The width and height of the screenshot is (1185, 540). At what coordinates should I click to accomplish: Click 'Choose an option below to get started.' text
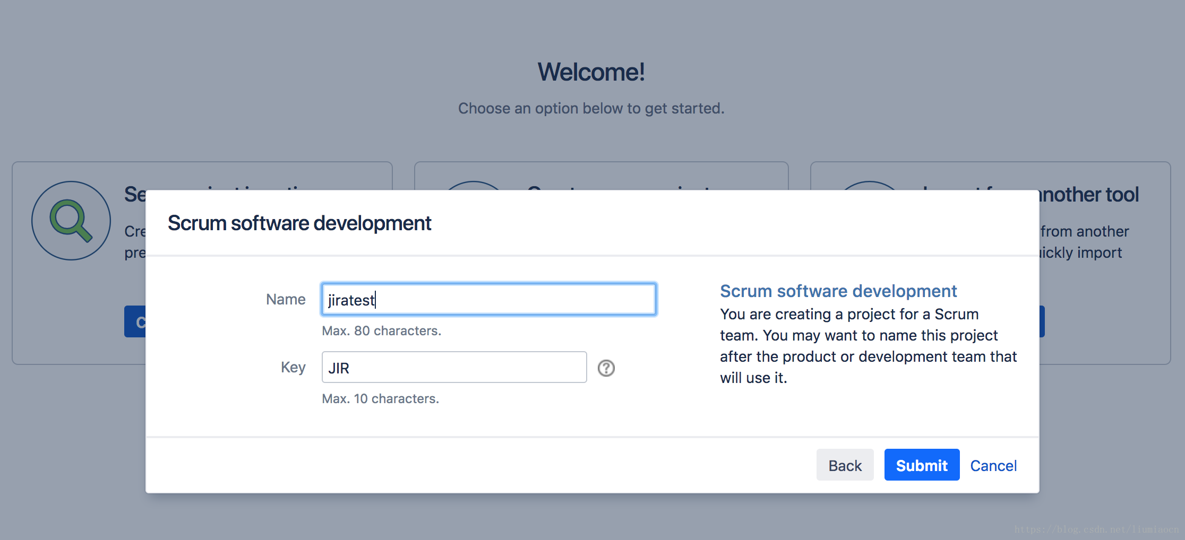591,108
